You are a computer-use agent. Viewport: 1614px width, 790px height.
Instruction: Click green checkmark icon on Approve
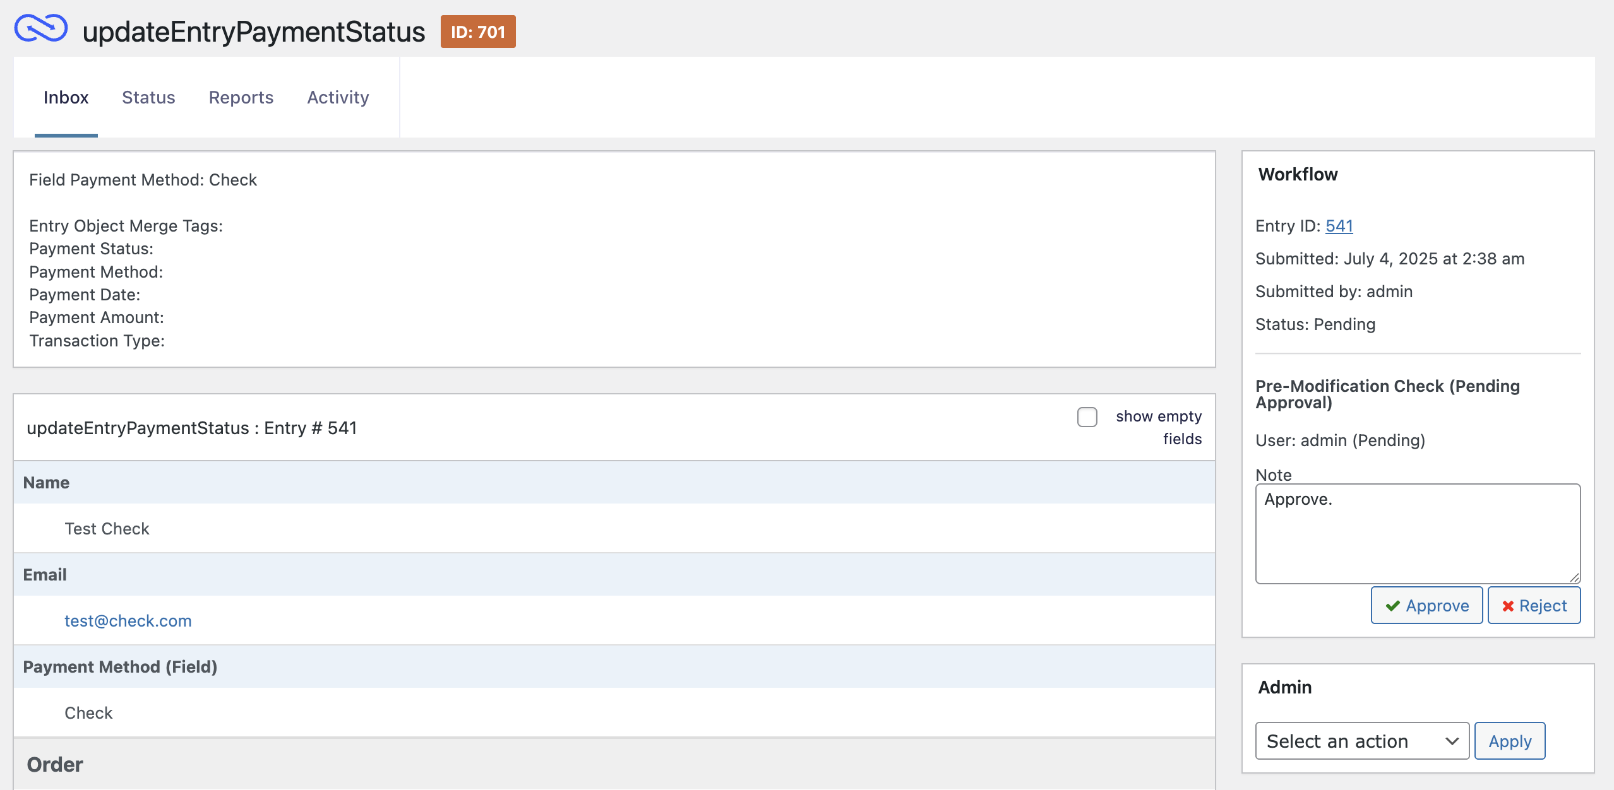(x=1392, y=606)
